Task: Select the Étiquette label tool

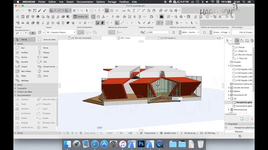Action: coord(46,104)
